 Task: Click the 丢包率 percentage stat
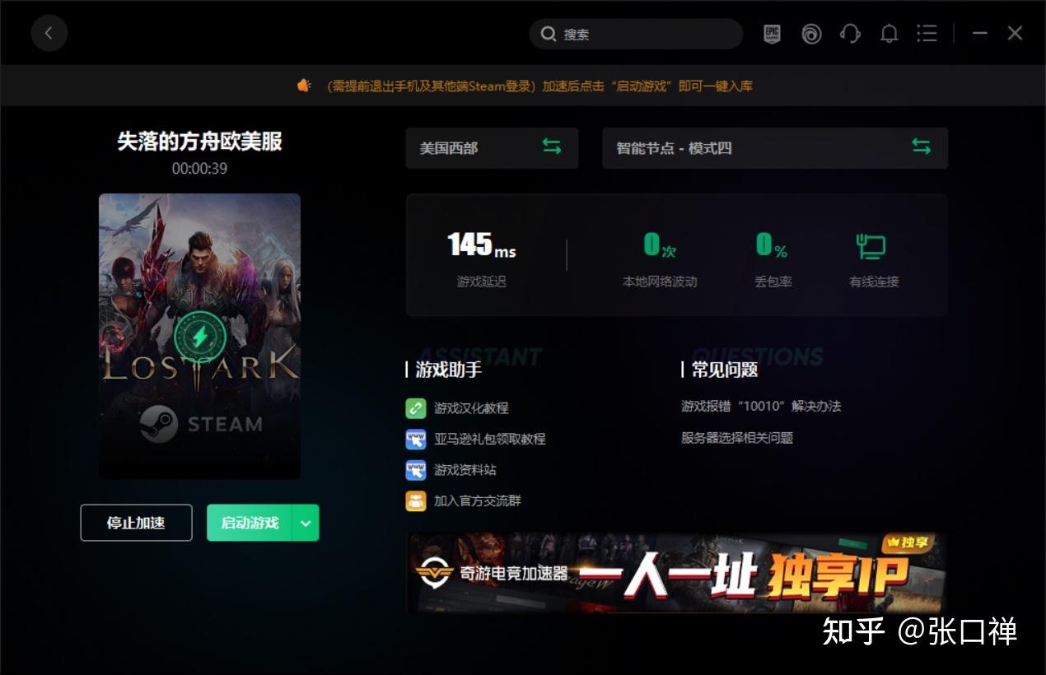click(773, 260)
